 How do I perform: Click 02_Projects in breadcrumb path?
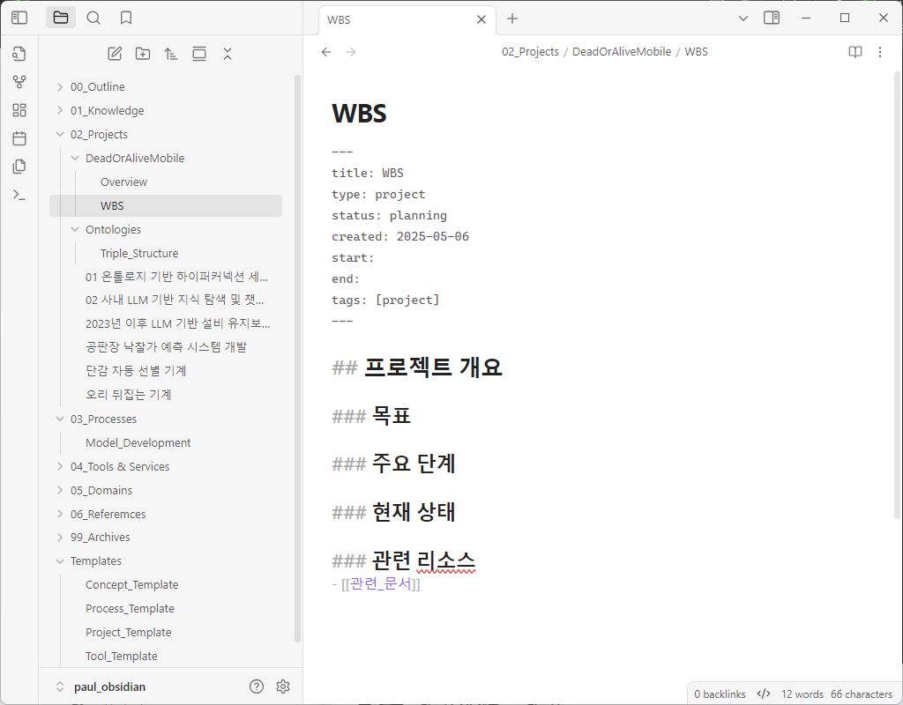coord(530,52)
